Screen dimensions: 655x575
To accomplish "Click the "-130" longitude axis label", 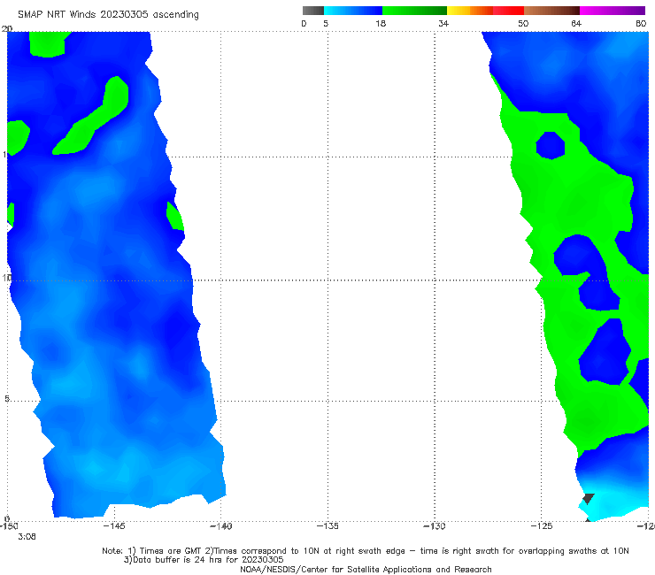I will pos(435,526).
